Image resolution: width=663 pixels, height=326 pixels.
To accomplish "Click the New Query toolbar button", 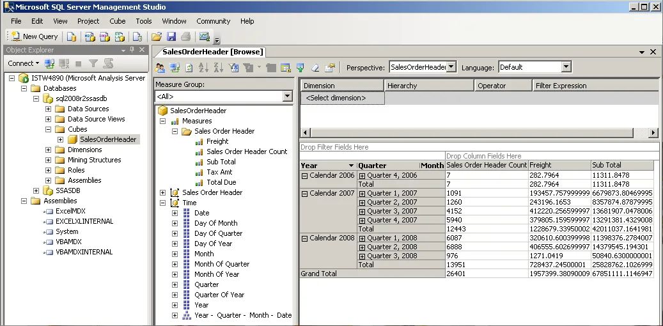I will pos(35,36).
